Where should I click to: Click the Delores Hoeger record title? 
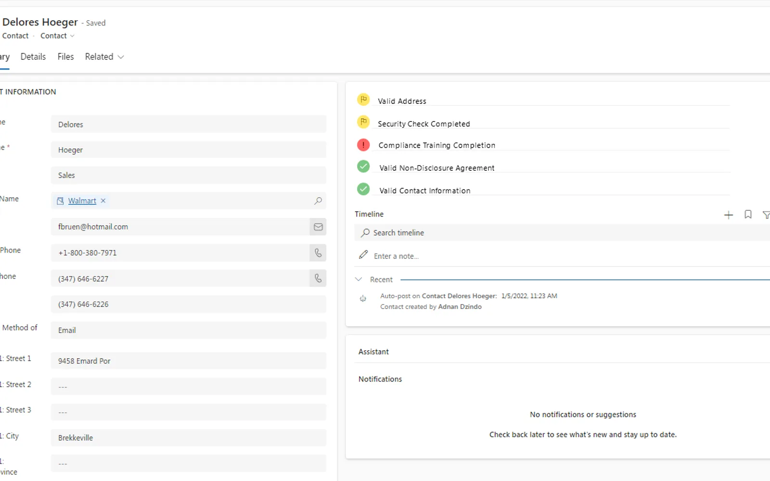[40, 22]
